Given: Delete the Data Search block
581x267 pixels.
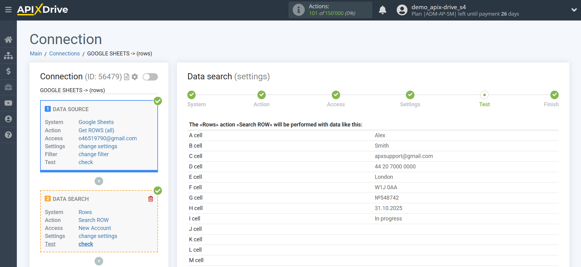Looking at the screenshot, I should 151,199.
